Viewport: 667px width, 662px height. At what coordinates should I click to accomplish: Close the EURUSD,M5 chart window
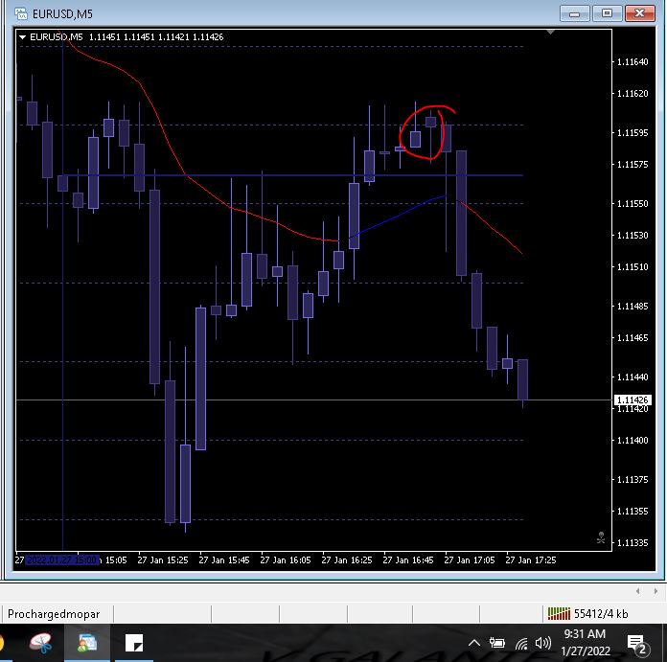click(x=639, y=13)
